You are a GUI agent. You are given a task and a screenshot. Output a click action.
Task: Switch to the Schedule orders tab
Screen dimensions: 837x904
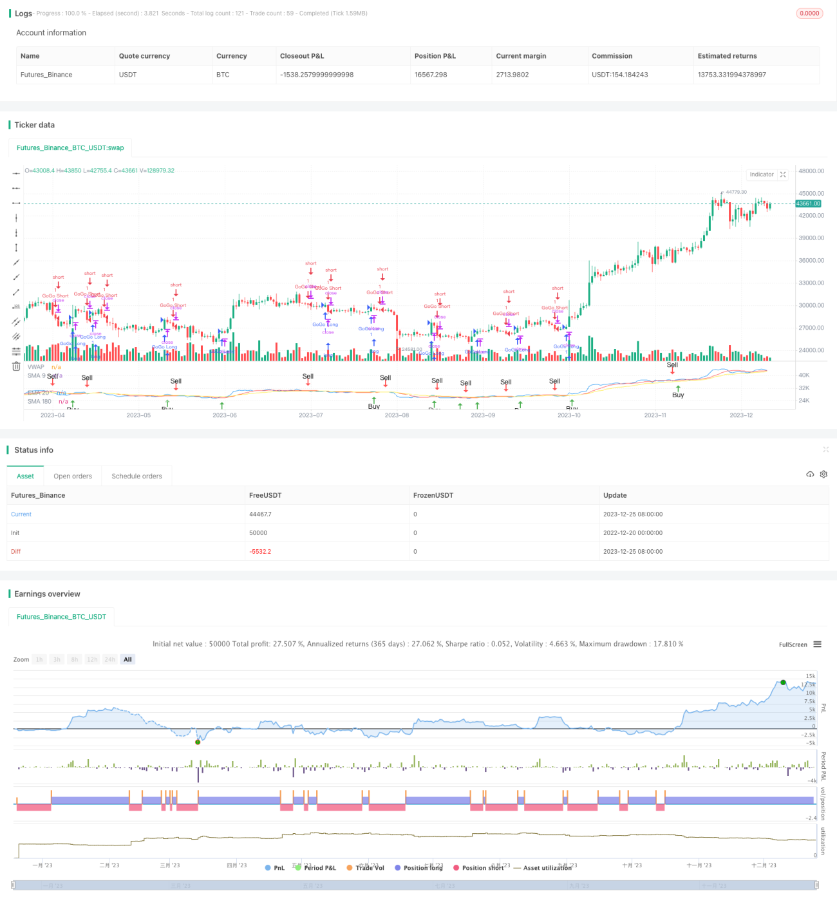click(136, 476)
